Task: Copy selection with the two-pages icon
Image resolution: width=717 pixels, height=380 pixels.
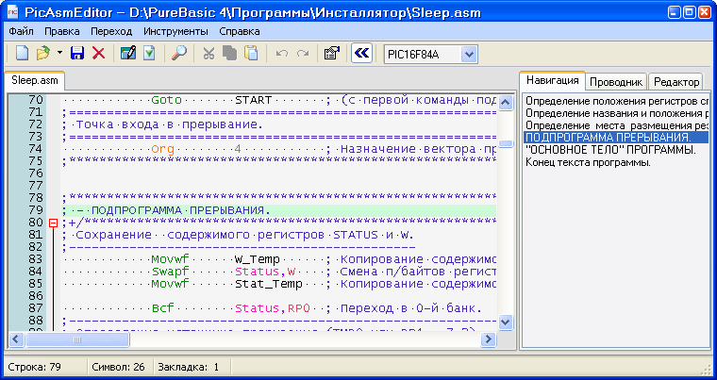Action: click(x=229, y=54)
